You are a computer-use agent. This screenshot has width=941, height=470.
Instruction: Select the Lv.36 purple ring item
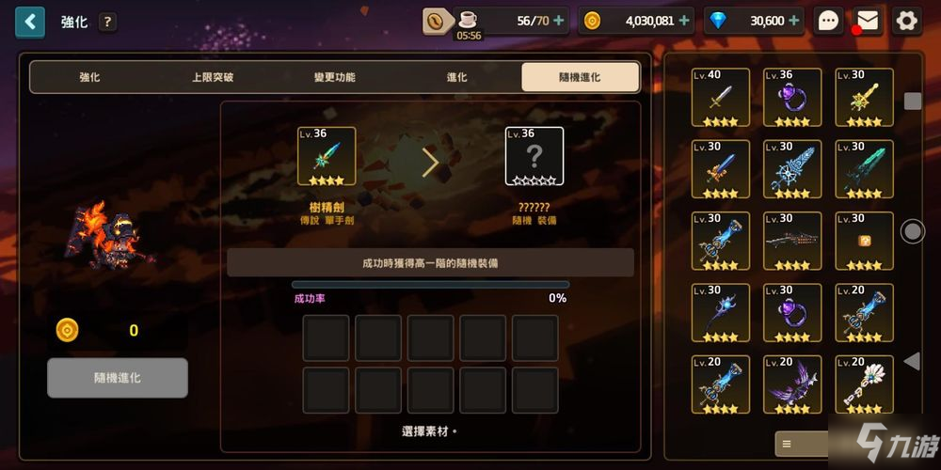(x=792, y=97)
